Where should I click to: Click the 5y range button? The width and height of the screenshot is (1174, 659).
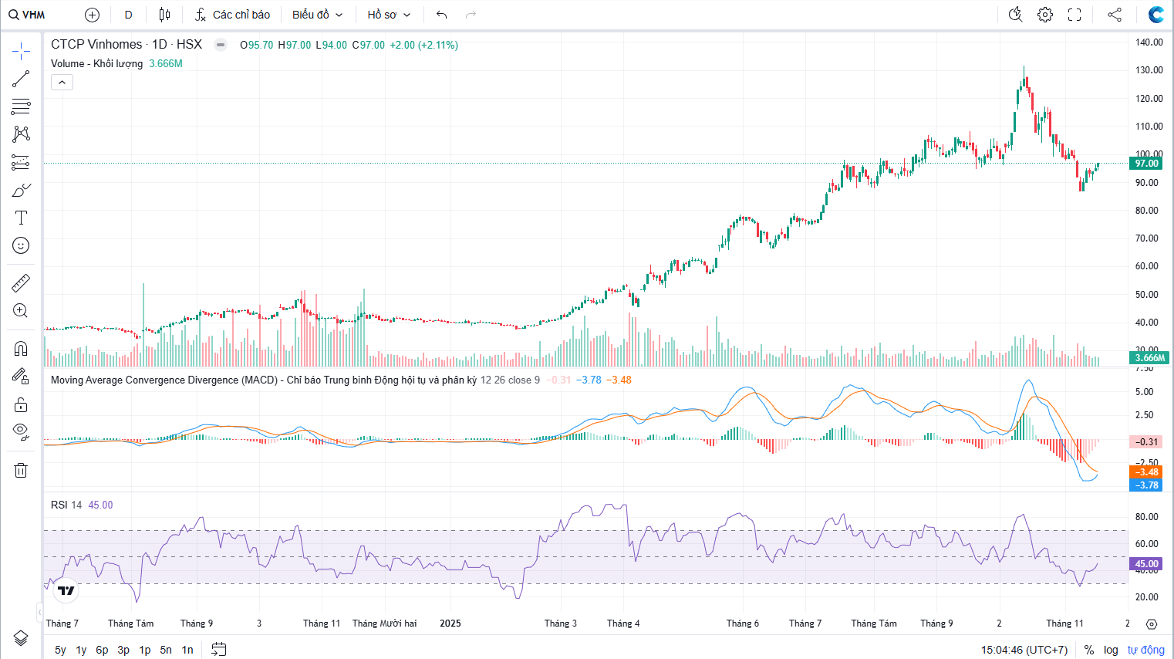pyautogui.click(x=60, y=650)
